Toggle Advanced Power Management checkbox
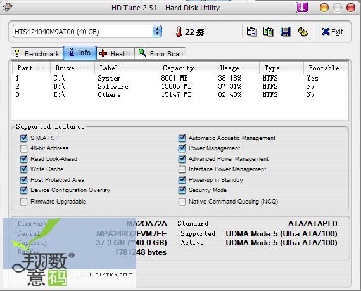361x291 pixels. (x=182, y=158)
